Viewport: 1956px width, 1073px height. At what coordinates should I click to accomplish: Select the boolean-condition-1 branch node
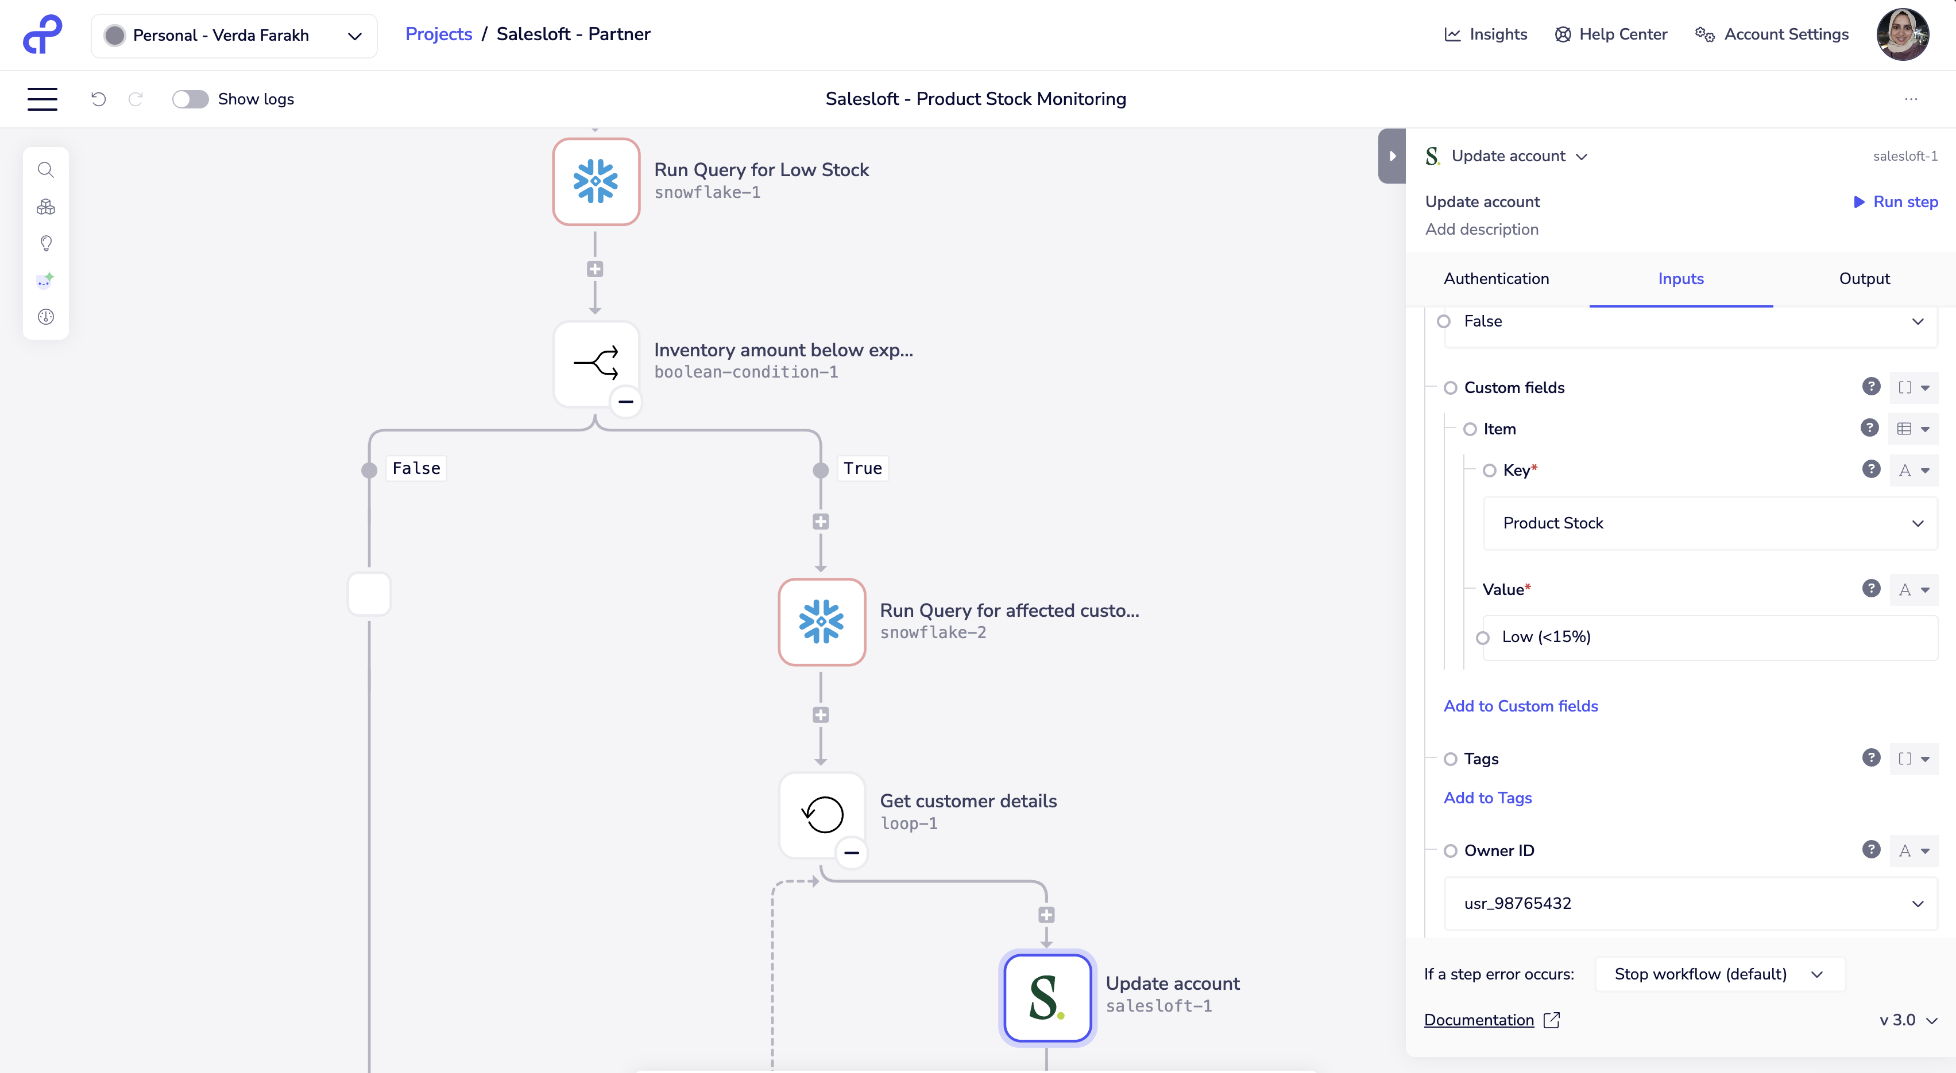pos(596,364)
